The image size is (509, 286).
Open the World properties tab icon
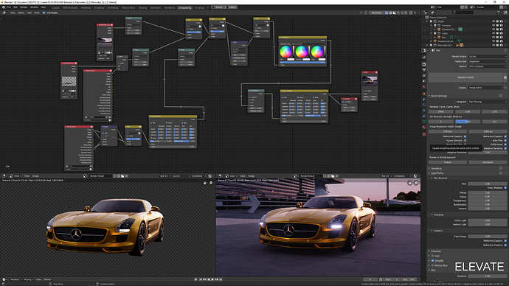coord(424,87)
